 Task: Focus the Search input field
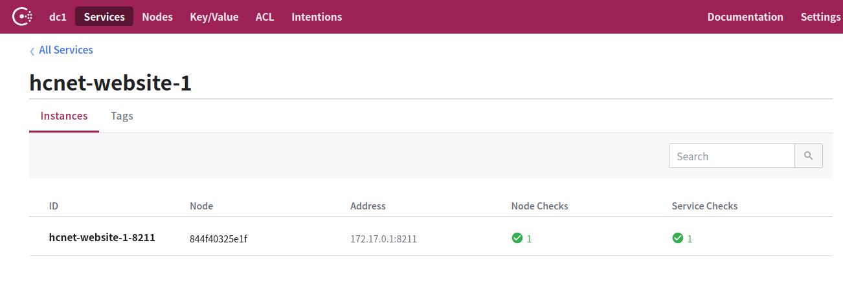[732, 156]
